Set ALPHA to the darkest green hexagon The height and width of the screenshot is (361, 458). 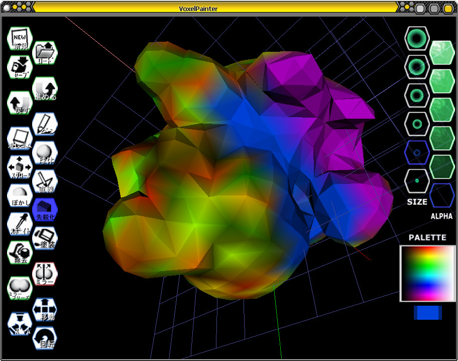442,167
